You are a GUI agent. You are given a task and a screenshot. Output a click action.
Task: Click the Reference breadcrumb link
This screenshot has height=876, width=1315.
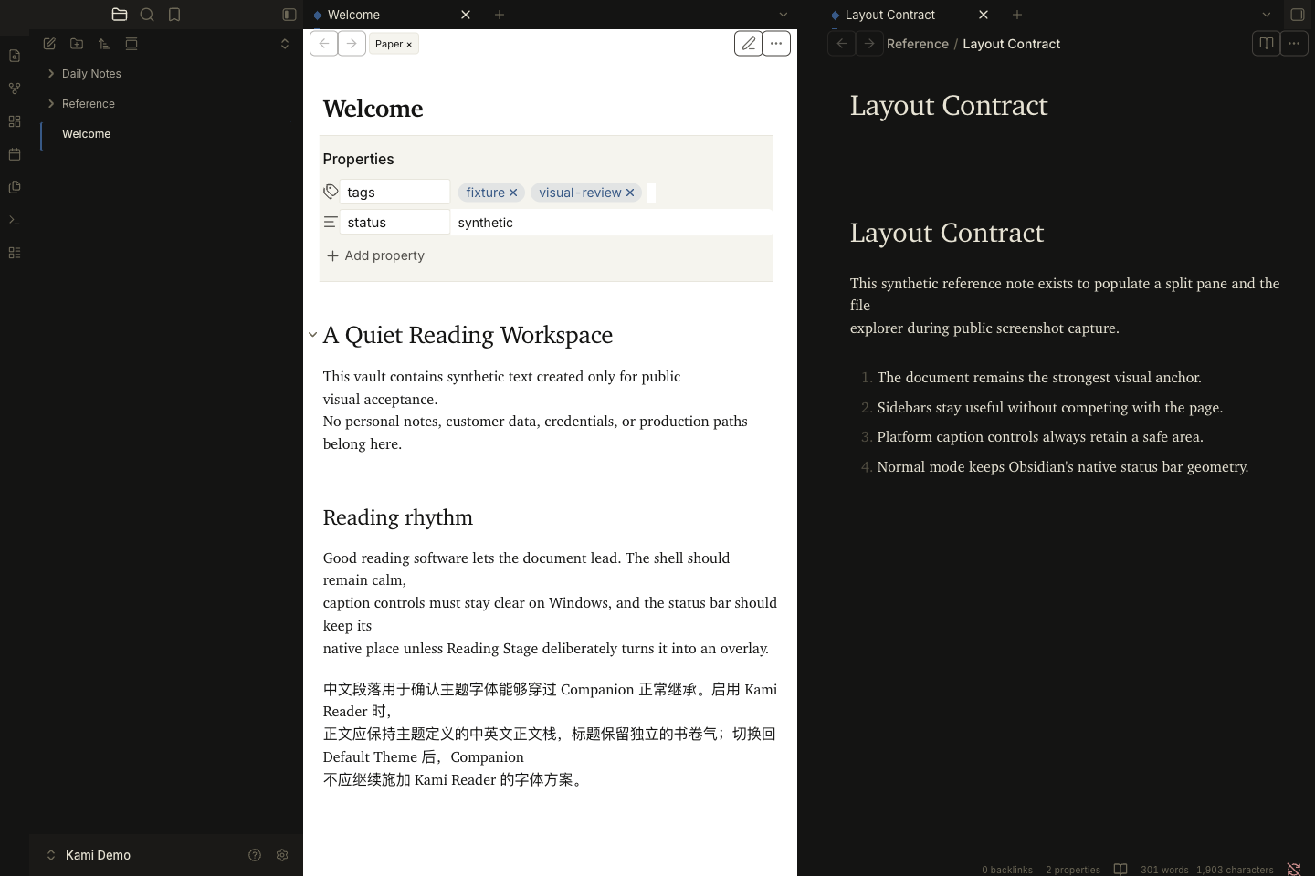(x=918, y=44)
